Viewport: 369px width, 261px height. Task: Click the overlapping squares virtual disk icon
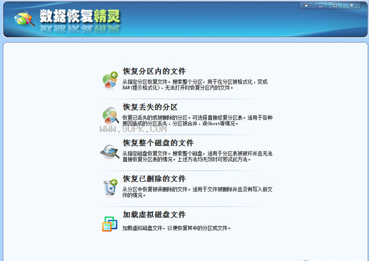[x=110, y=224]
